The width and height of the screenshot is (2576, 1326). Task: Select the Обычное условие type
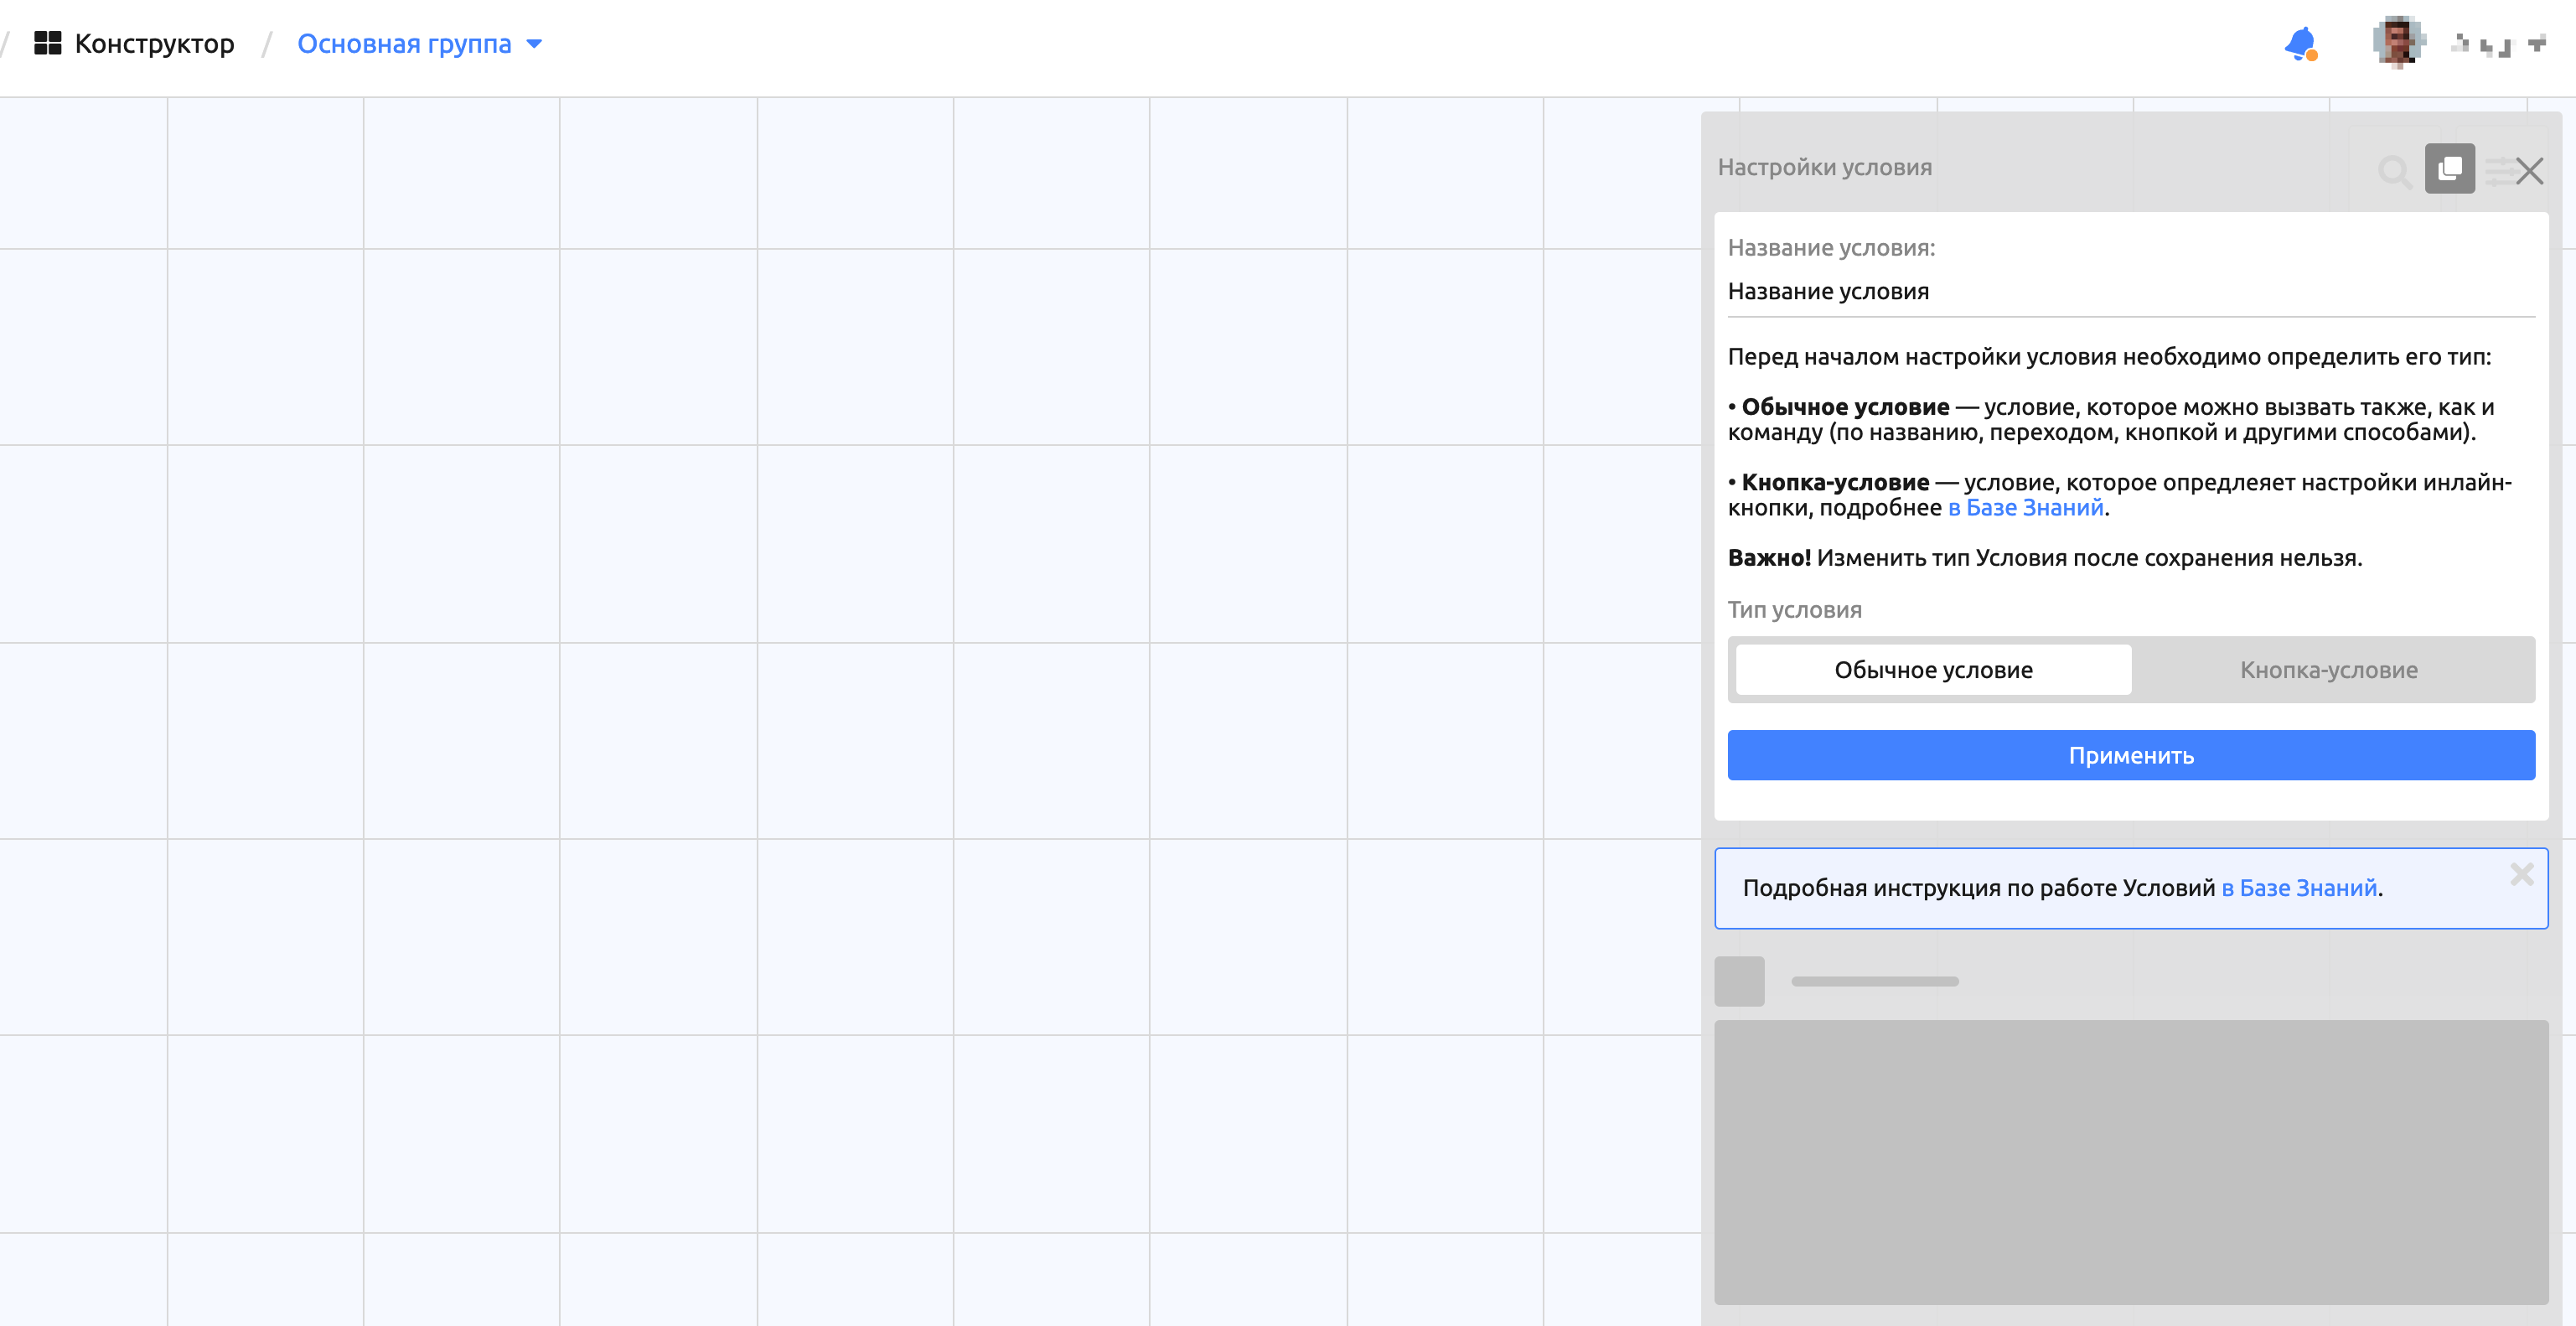click(1933, 670)
